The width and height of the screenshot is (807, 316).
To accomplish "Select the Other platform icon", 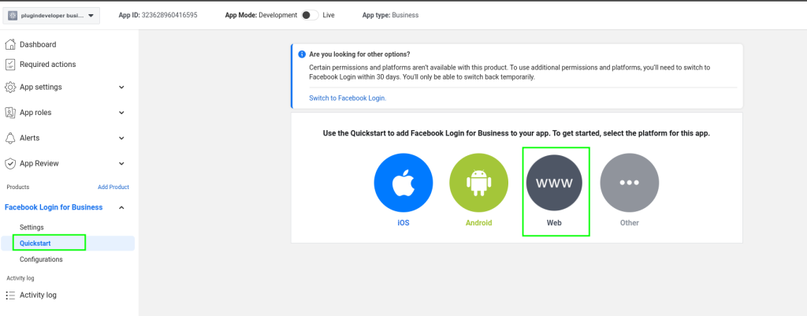I will (629, 182).
